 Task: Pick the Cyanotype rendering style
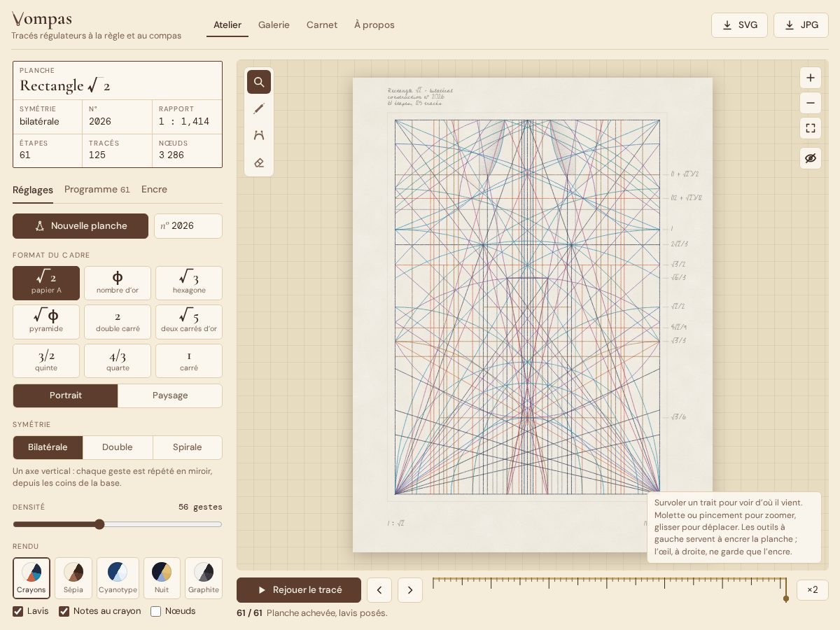click(118, 578)
